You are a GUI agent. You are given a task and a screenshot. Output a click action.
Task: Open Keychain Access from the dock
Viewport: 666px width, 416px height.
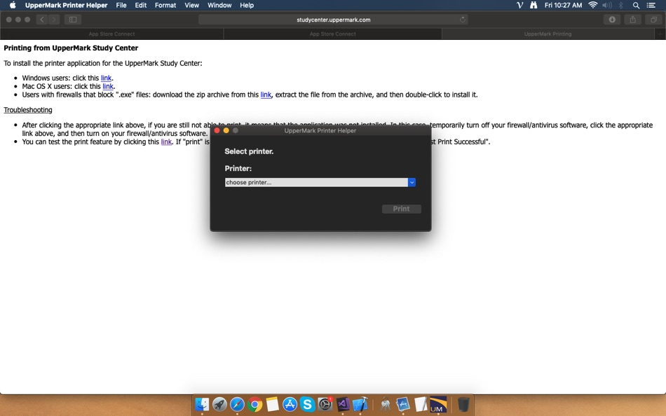[x=386, y=404]
